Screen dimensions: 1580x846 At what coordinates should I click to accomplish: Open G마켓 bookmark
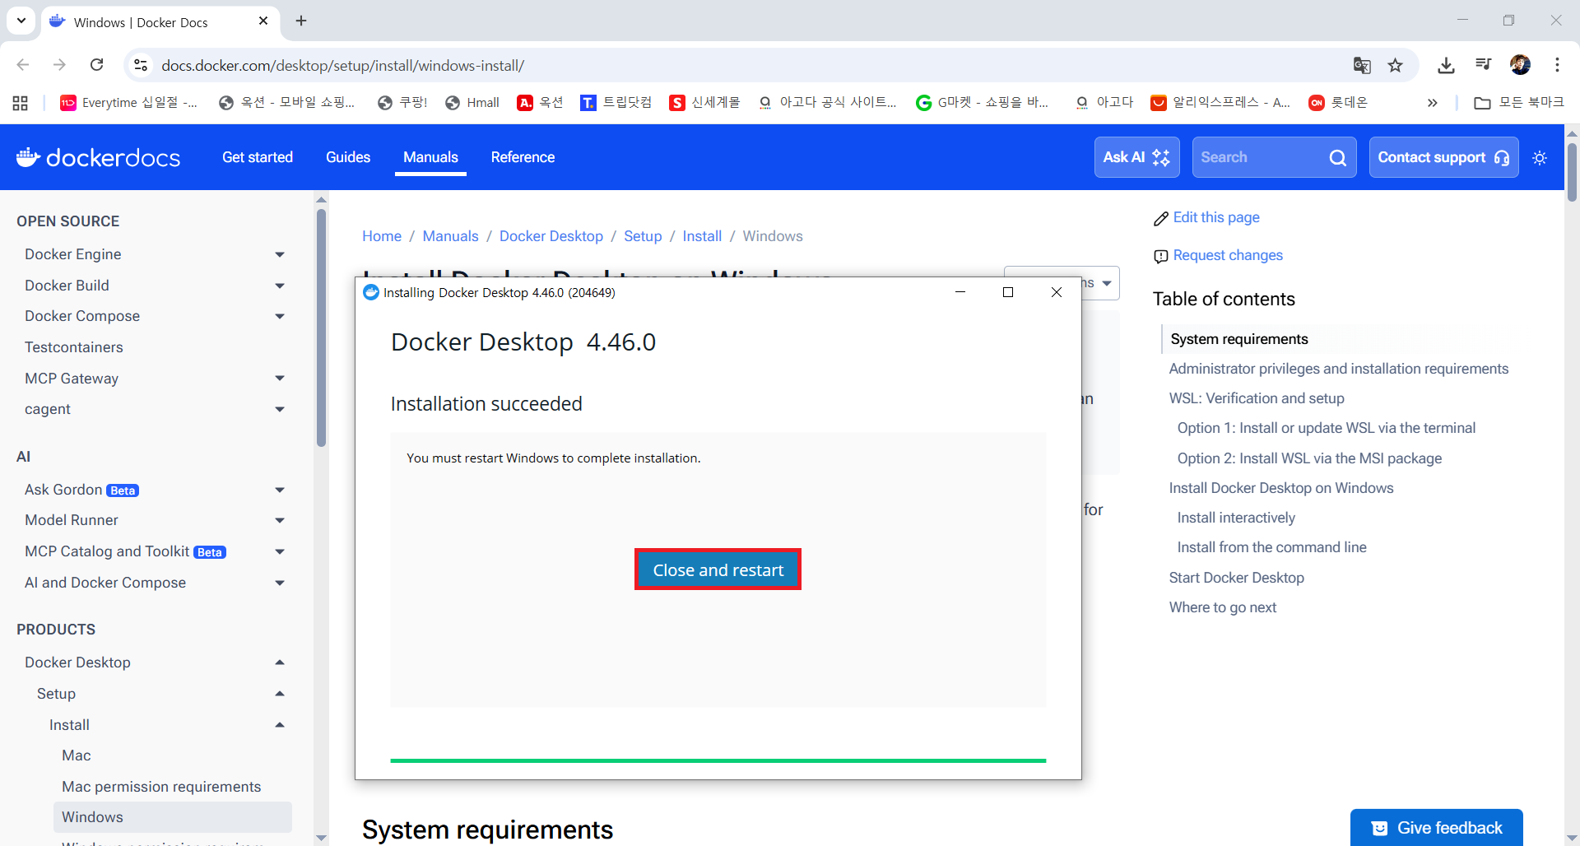point(983,103)
